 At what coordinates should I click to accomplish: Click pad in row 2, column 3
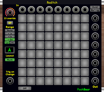(x=40, y=27)
